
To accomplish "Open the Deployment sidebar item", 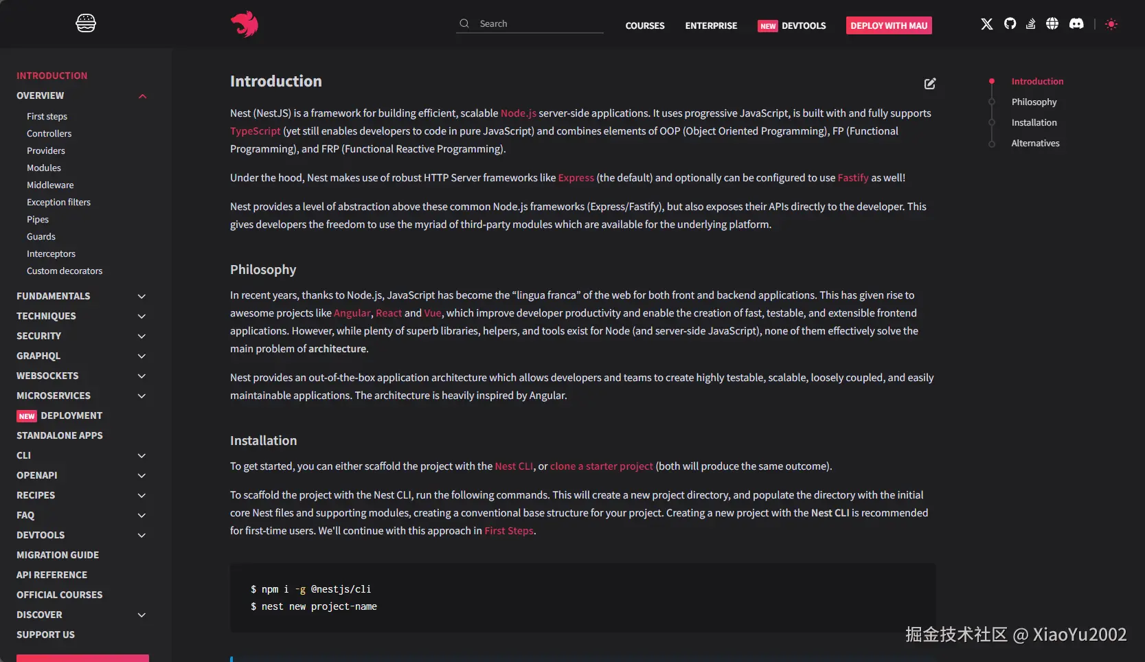I will tap(71, 415).
